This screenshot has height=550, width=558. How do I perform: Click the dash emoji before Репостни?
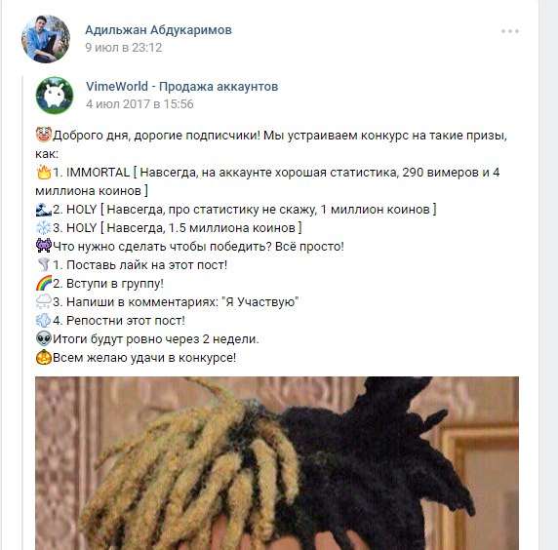click(x=44, y=320)
